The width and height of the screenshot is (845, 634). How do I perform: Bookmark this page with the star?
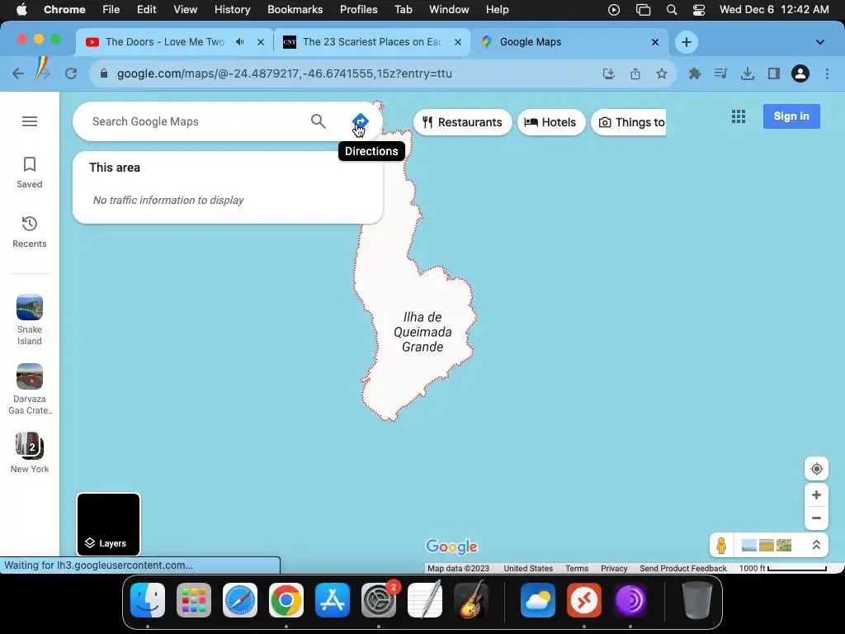click(662, 73)
